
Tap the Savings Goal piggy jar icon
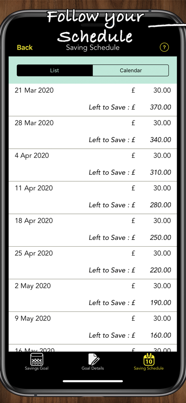pos(37,359)
